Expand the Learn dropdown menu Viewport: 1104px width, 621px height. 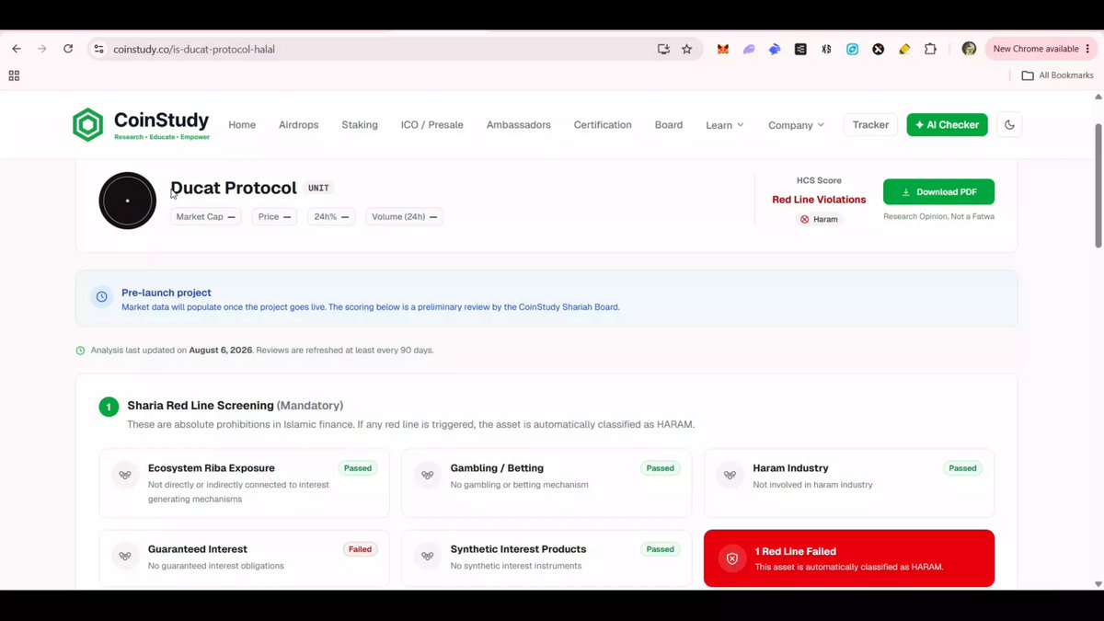click(725, 125)
